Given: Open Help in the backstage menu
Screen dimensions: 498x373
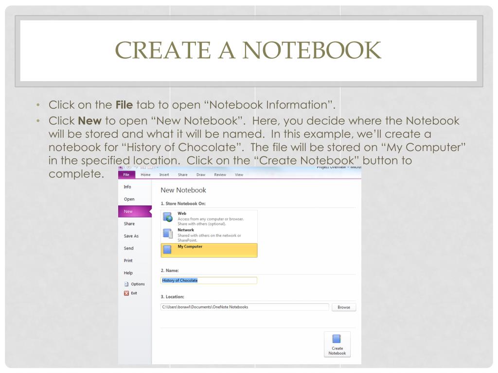Looking at the screenshot, I should click(128, 273).
